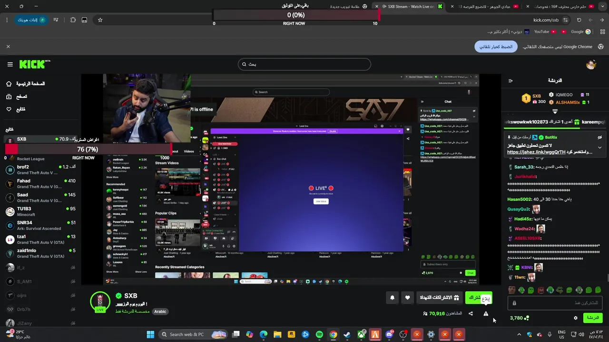609x342 pixels.
Task: Click set as default browser button
Action: [x=496, y=47]
